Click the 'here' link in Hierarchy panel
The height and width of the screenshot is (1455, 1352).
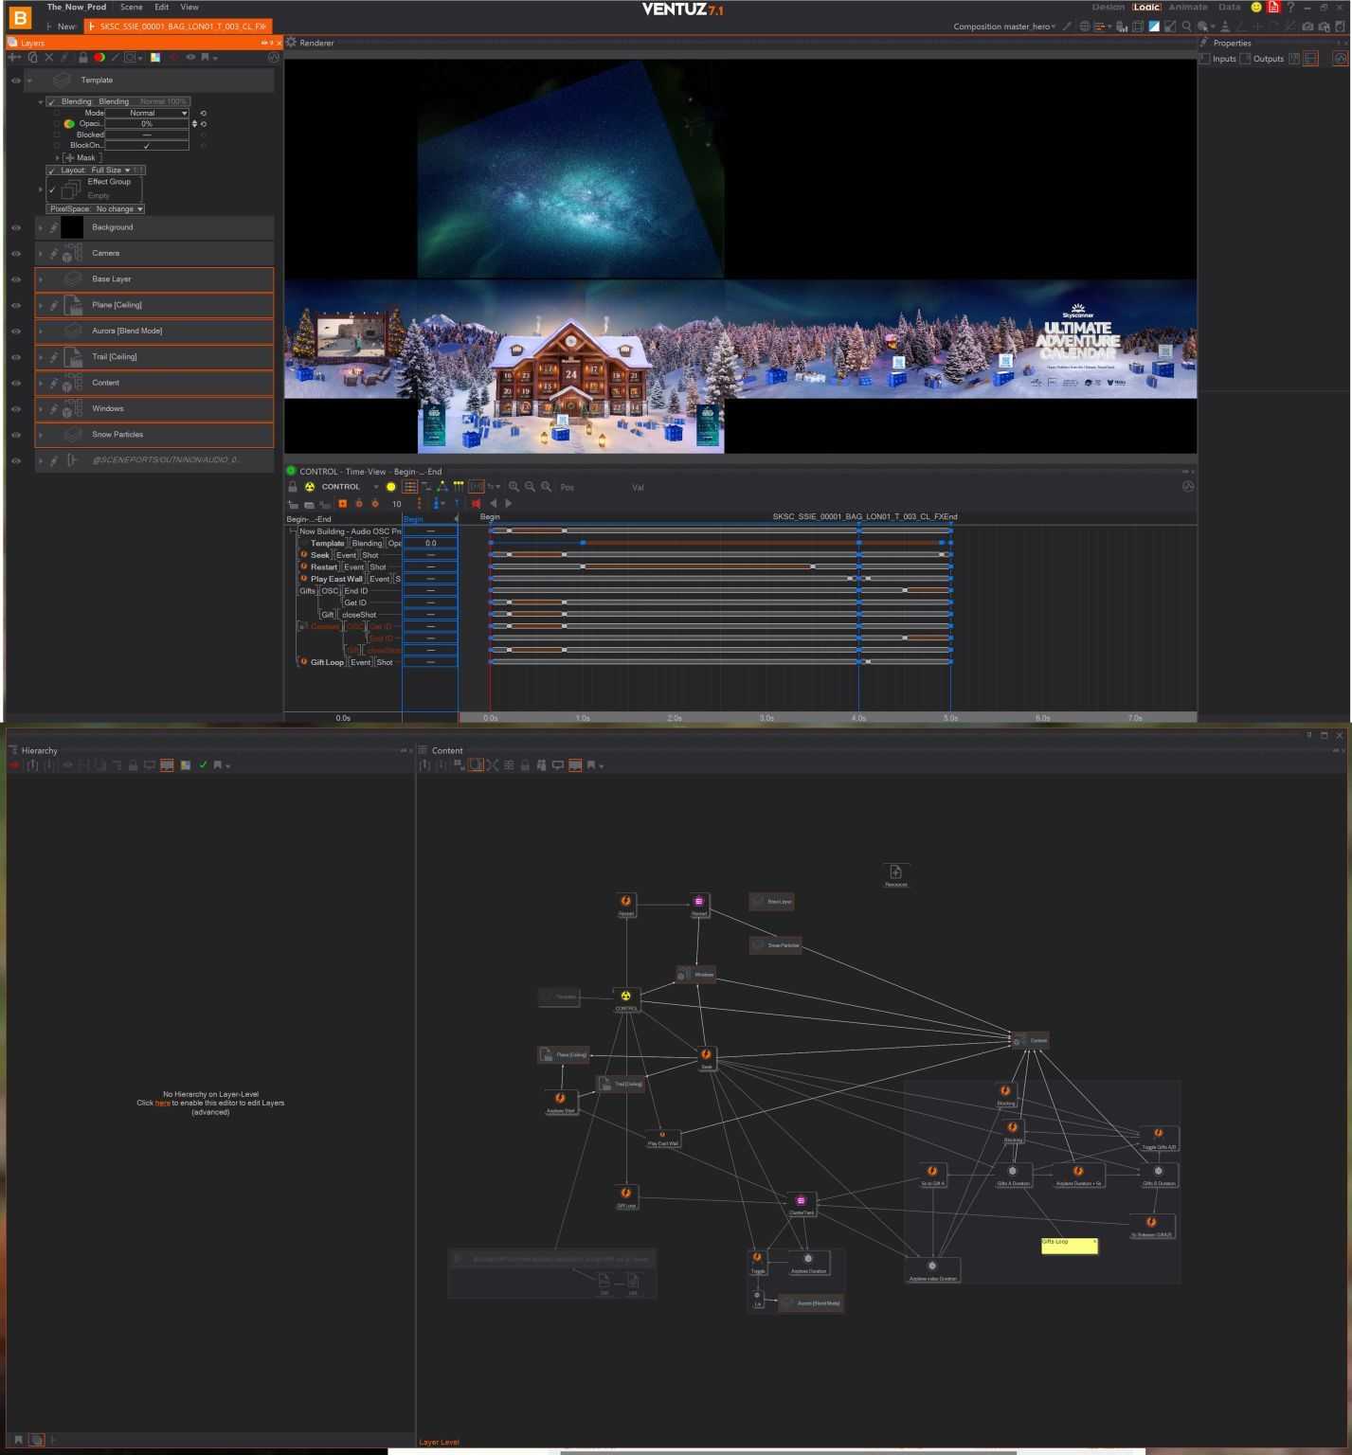pyautogui.click(x=163, y=1103)
